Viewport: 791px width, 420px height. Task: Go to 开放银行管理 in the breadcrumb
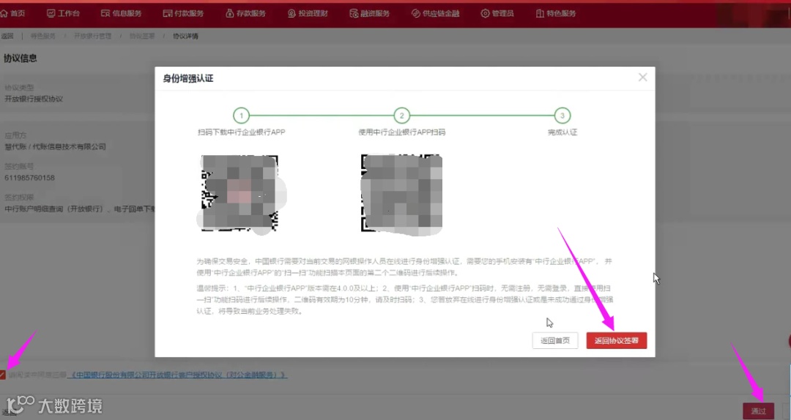pos(92,36)
